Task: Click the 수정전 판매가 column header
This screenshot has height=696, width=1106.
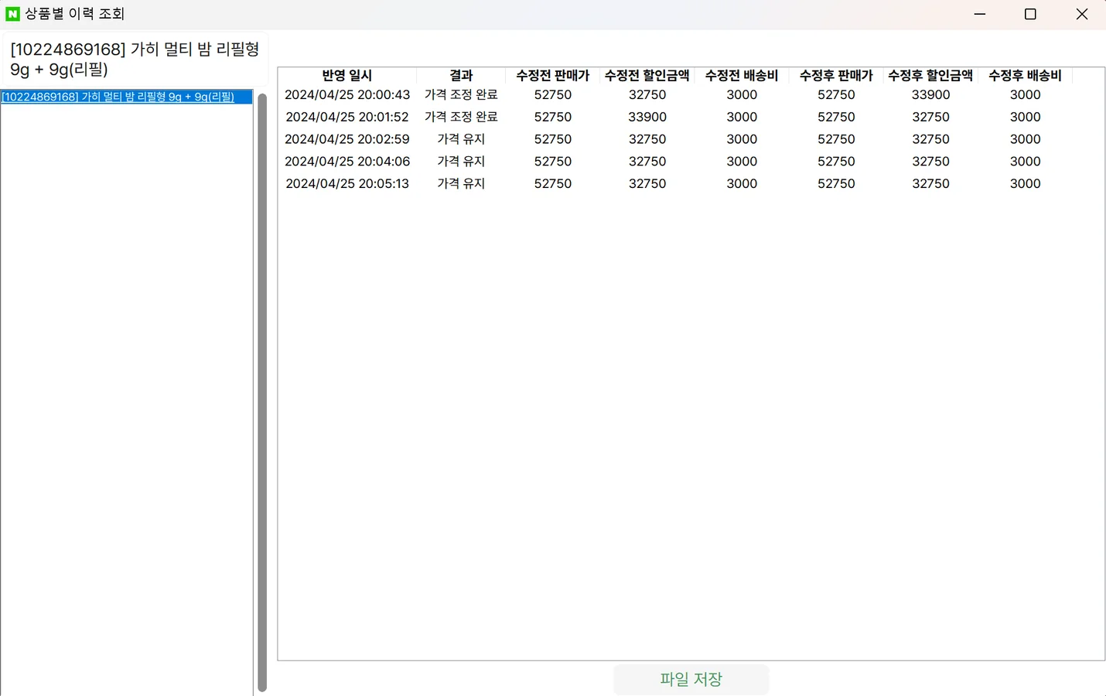Action: point(553,75)
